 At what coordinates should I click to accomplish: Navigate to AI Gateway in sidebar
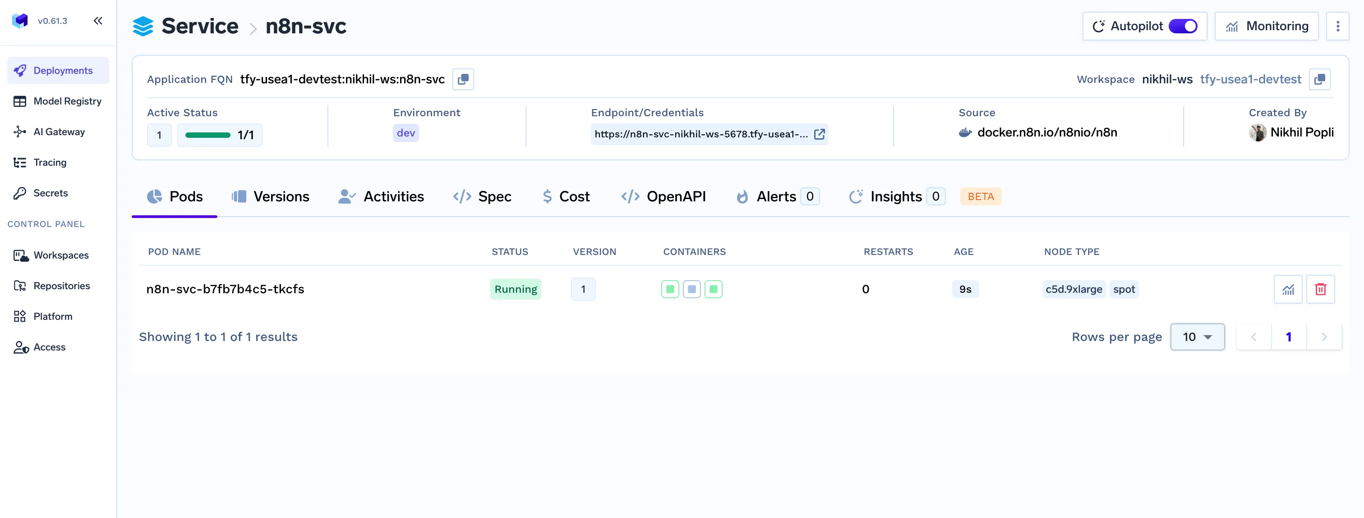pos(59,132)
